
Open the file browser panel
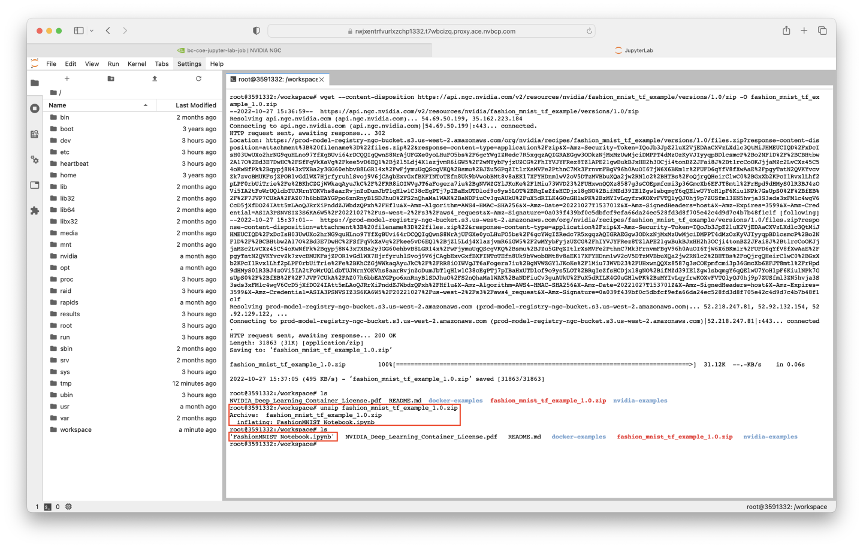tap(34, 83)
